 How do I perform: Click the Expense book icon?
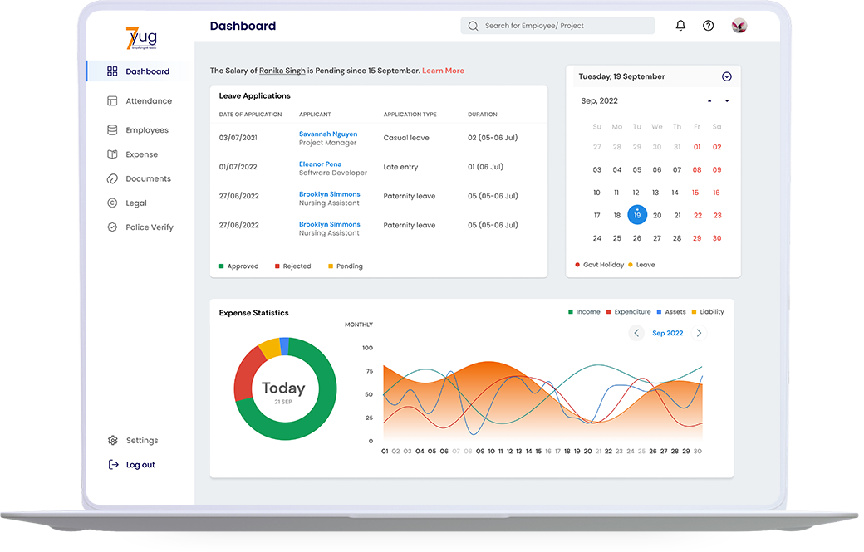[x=112, y=154]
